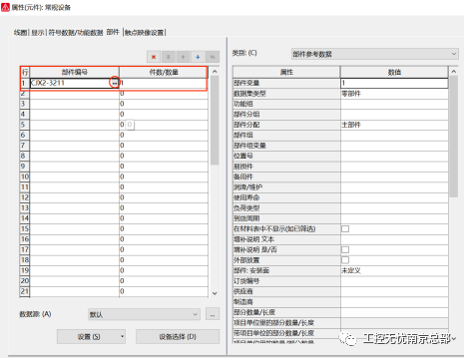Image resolution: width=465 pixels, height=359 pixels.
Task: Click the 数值 column header
Action: 394,72
